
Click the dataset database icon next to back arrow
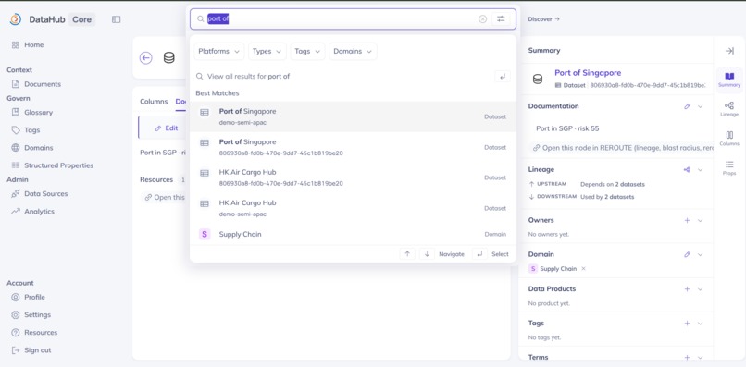pyautogui.click(x=168, y=58)
